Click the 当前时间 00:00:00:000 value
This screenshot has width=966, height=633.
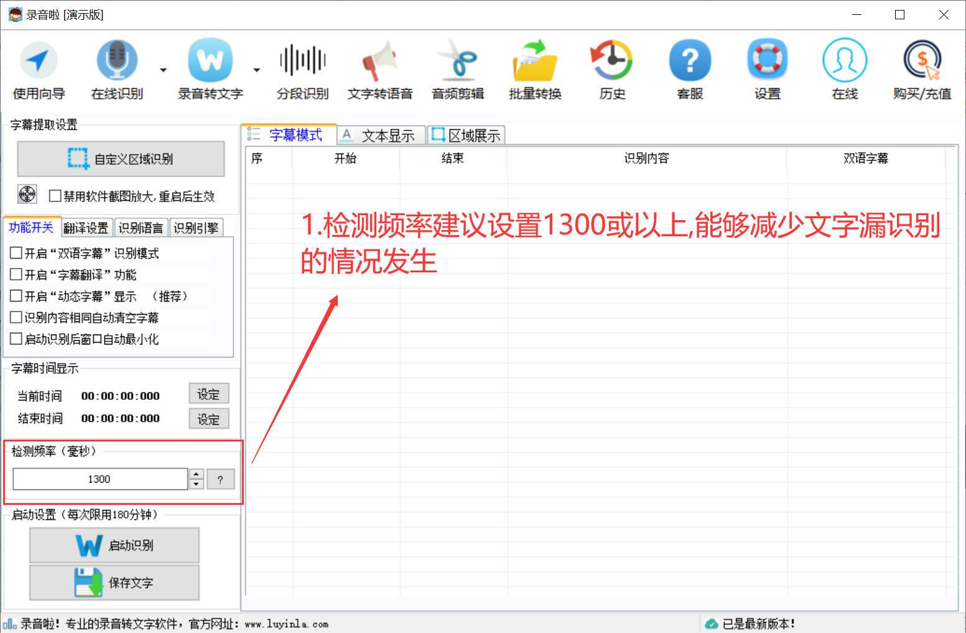(121, 396)
